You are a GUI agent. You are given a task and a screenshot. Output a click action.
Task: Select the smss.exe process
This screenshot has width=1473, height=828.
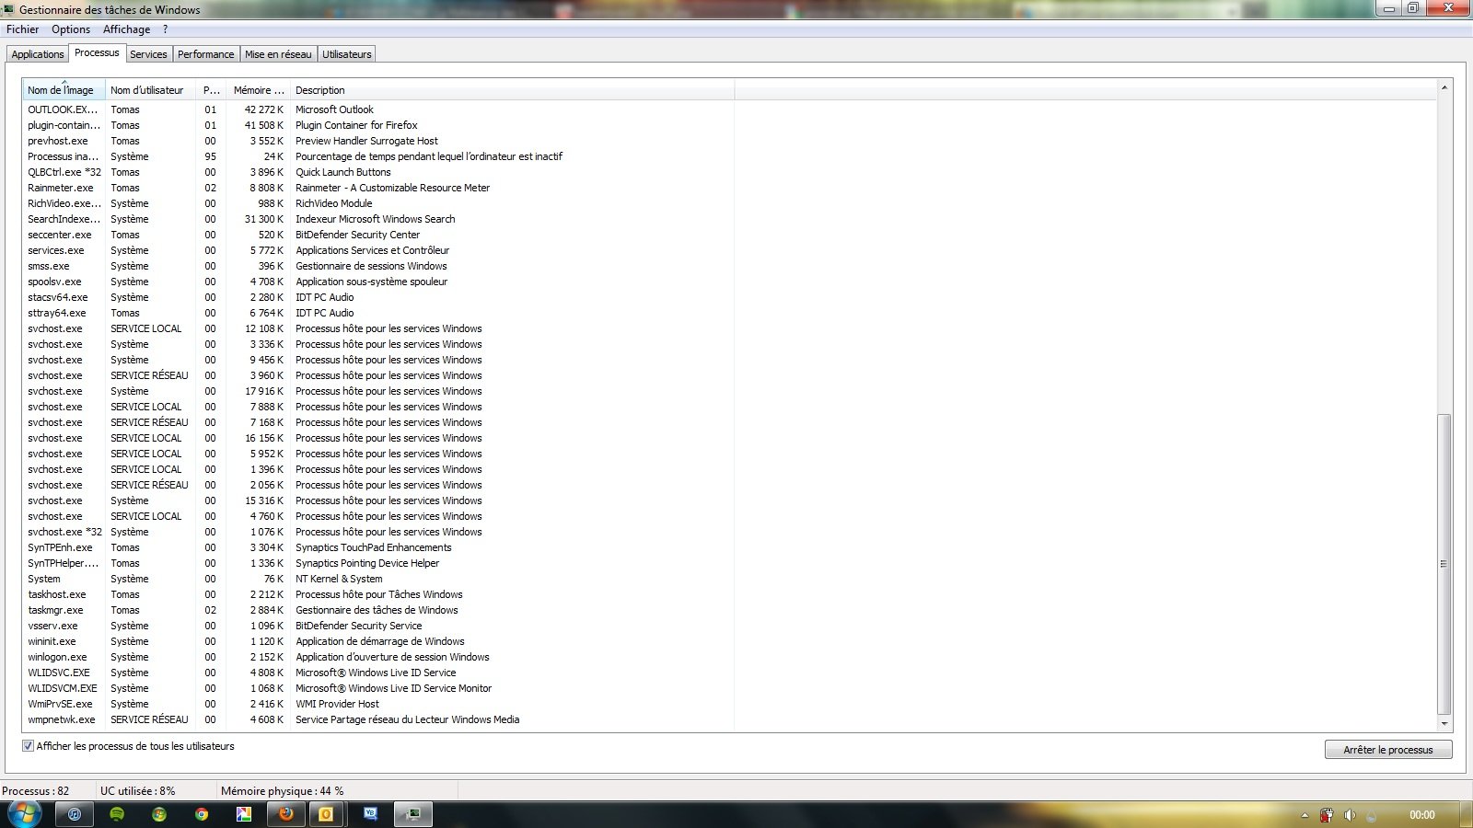[378, 266]
